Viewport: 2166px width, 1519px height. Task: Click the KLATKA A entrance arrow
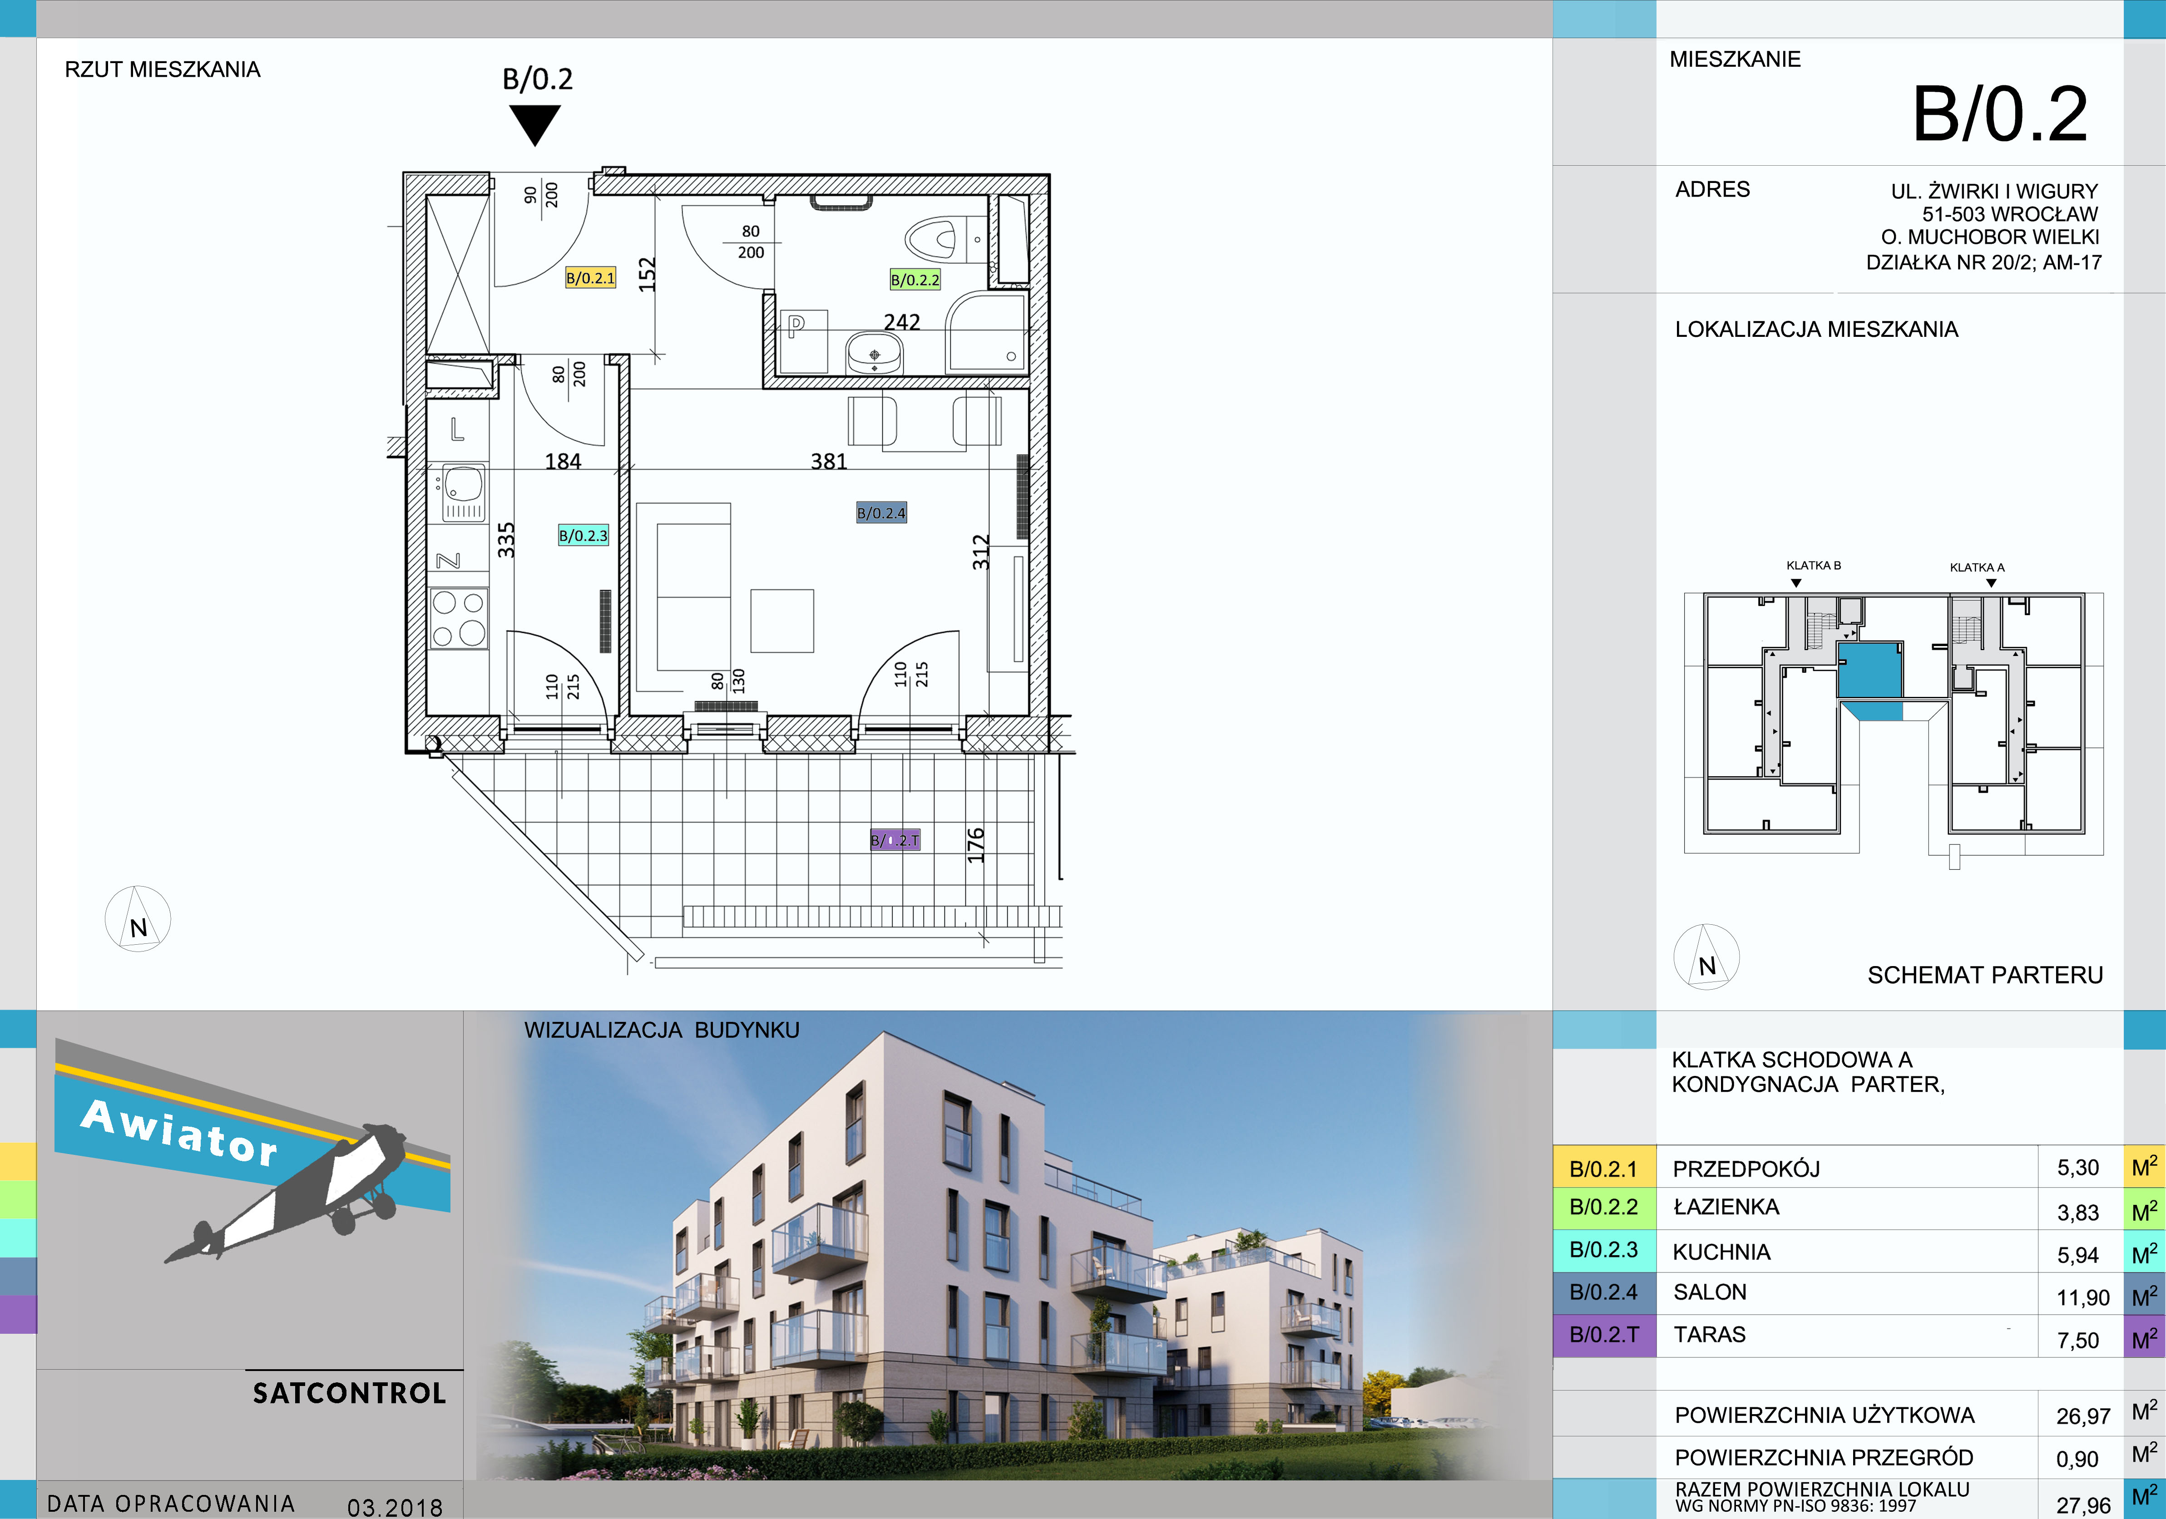click(x=1992, y=584)
